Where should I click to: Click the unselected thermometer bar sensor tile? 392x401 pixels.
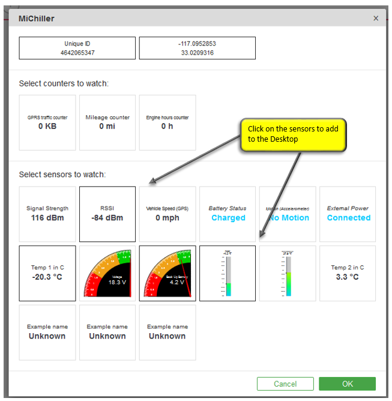(288, 273)
